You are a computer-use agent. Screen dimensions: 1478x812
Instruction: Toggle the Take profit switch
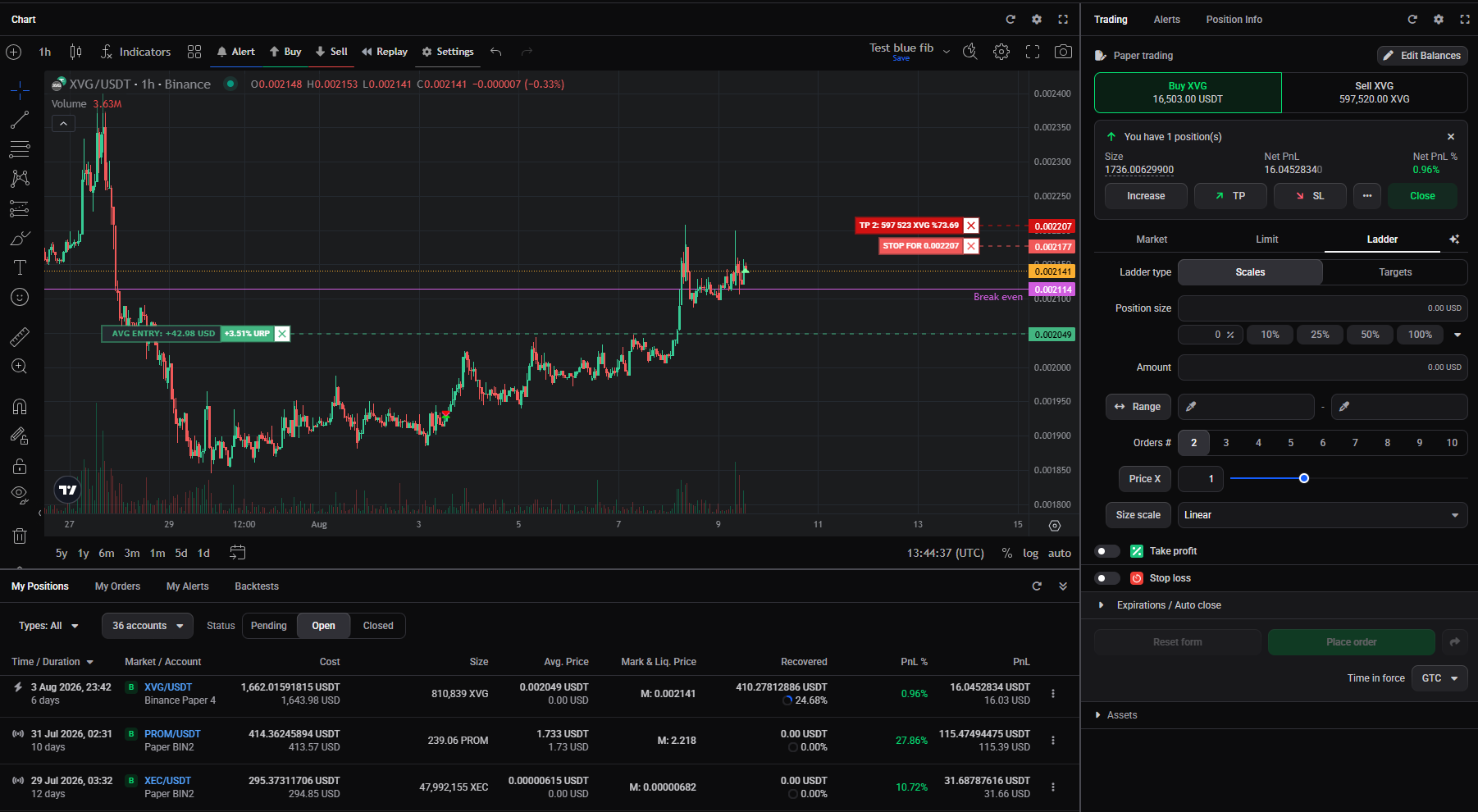pos(1107,551)
